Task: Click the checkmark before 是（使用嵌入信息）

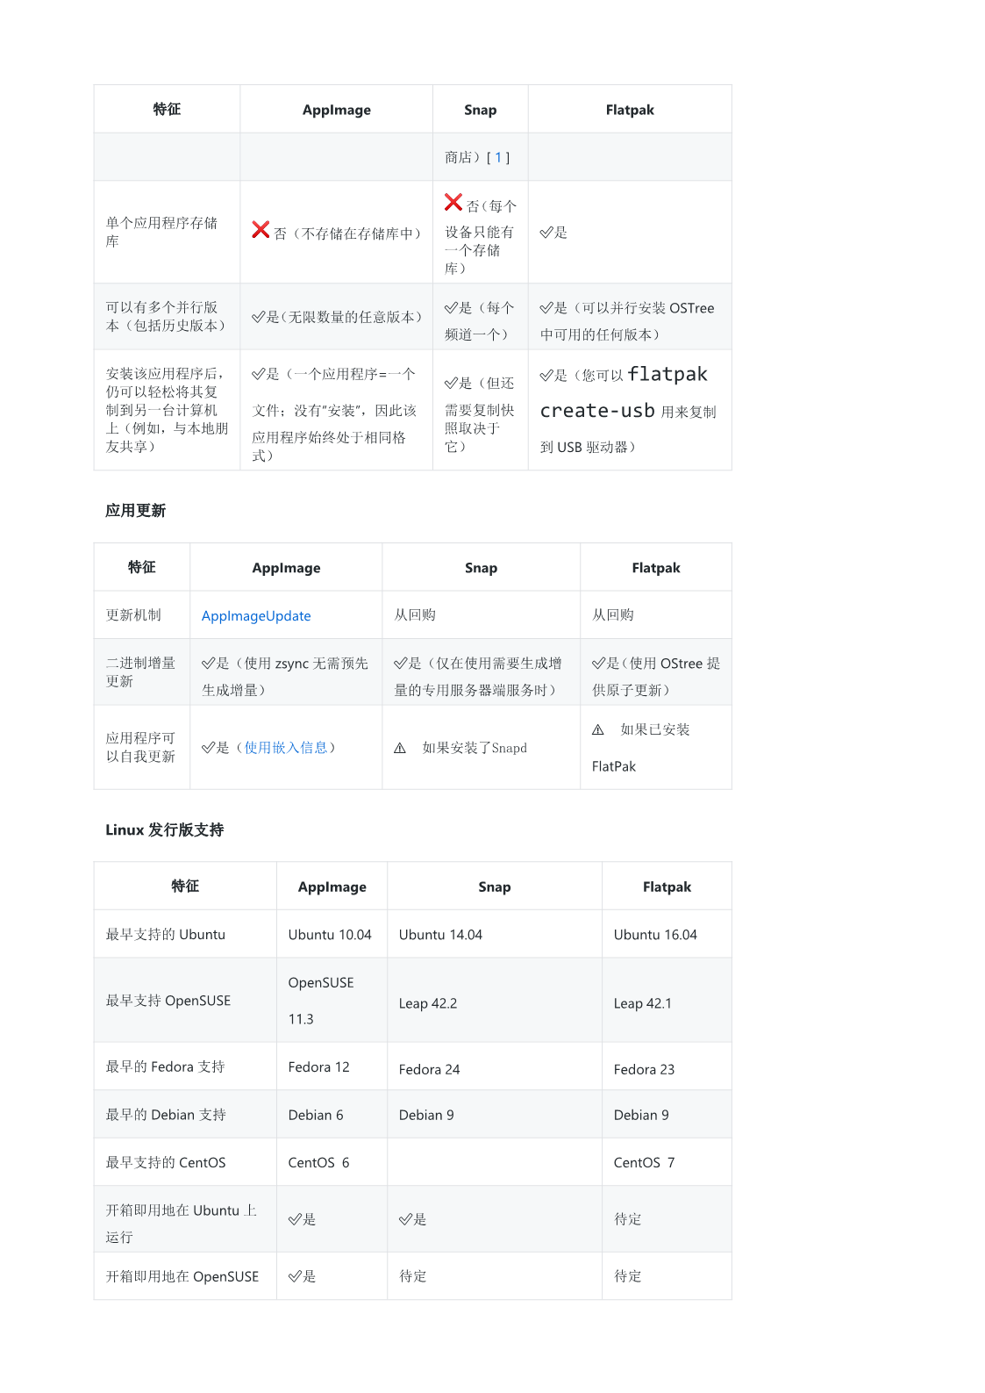Action: [209, 748]
